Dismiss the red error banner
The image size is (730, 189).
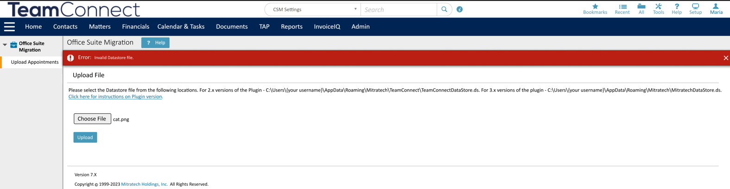725,58
